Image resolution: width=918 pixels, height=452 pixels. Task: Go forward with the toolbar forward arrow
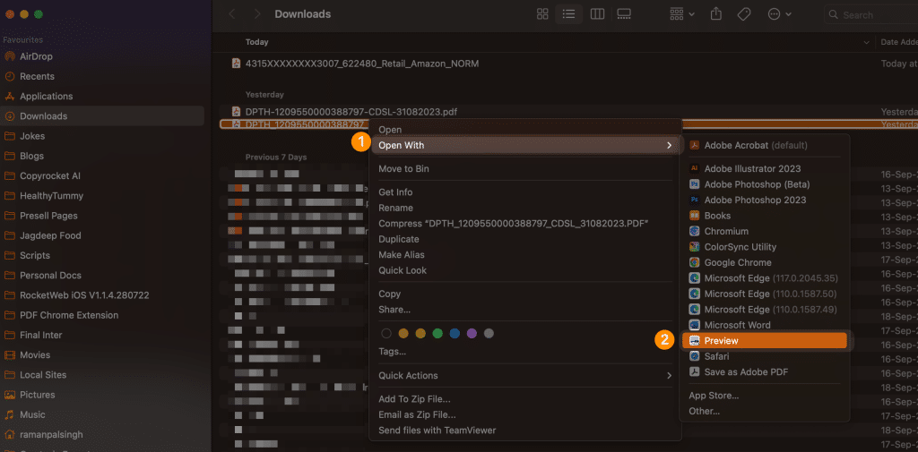coord(256,14)
